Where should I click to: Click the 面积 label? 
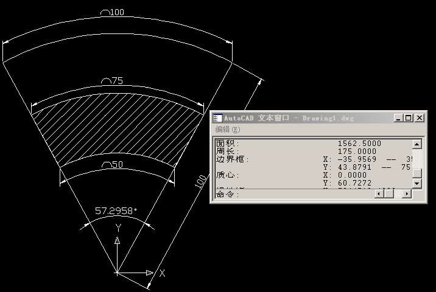click(227, 144)
